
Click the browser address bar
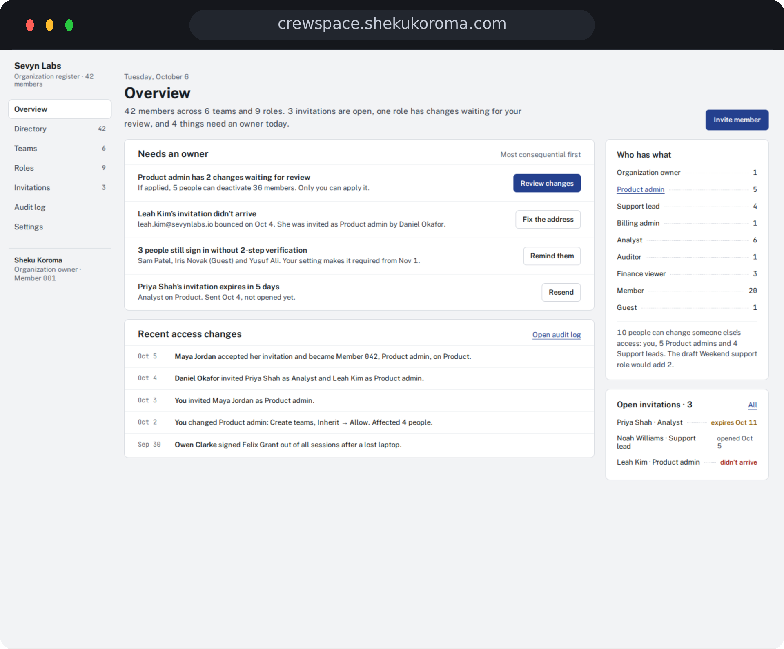pos(392,24)
